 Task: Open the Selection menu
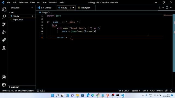point(23,2)
